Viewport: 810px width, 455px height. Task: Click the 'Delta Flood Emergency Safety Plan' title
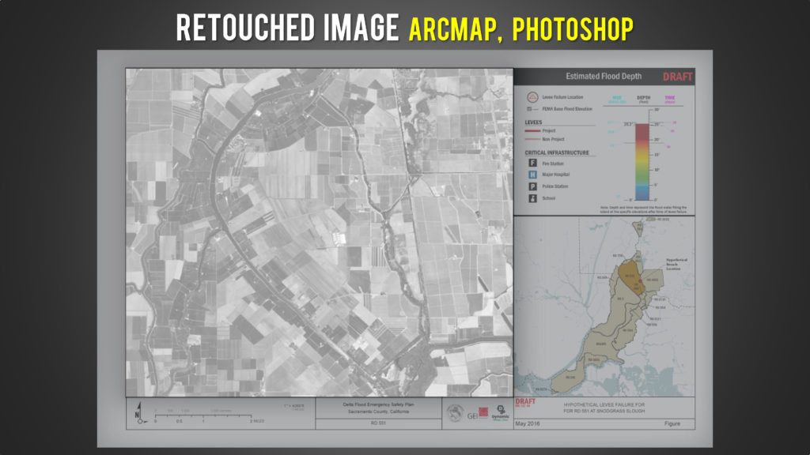click(378, 405)
